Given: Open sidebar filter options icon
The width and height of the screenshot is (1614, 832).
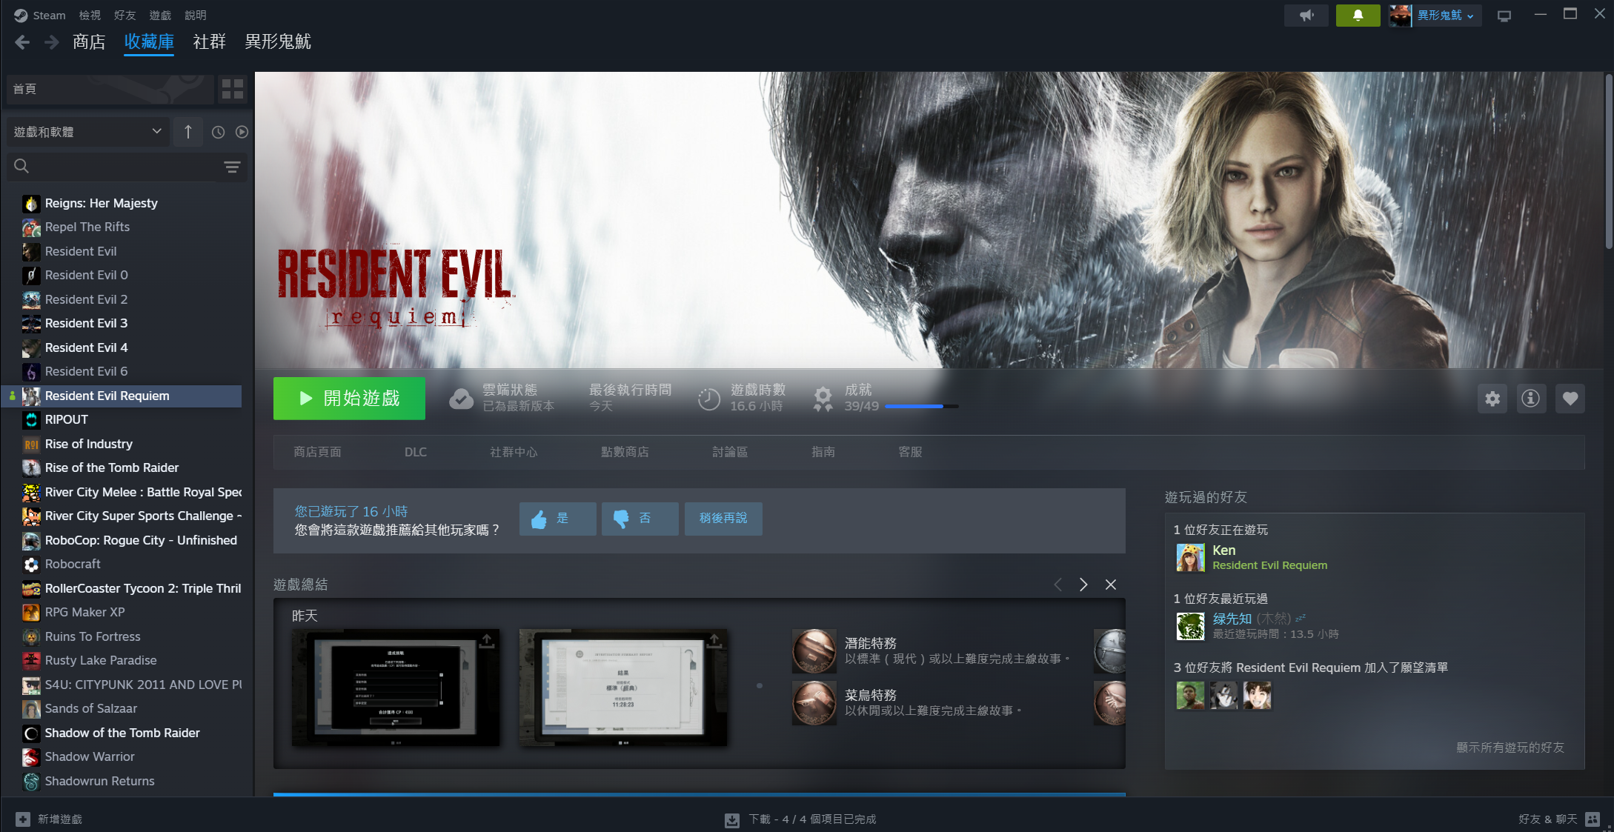Looking at the screenshot, I should point(232,167).
